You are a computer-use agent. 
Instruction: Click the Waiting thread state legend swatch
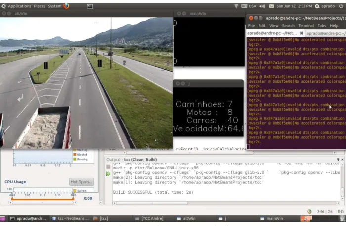click(x=75, y=150)
